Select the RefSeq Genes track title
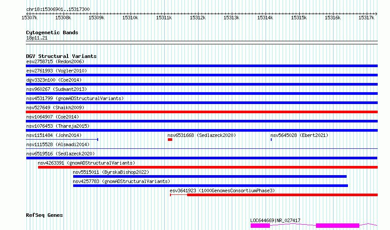 (x=44, y=215)
